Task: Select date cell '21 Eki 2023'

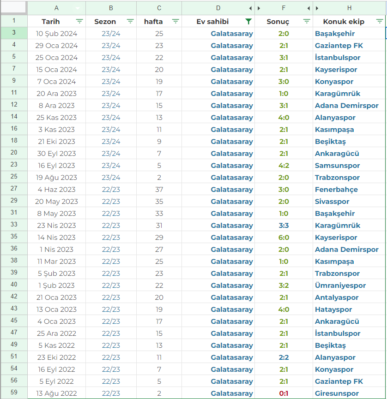Action: [x=56, y=142]
